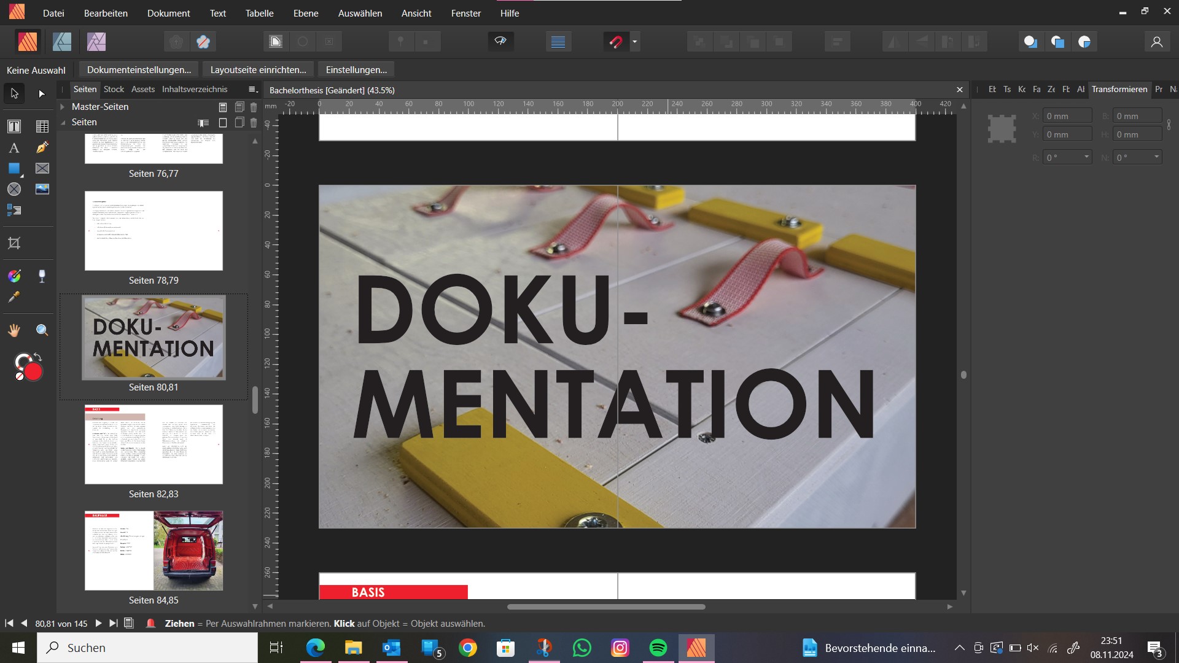Select the Move tool
The width and height of the screenshot is (1179, 663).
14,93
